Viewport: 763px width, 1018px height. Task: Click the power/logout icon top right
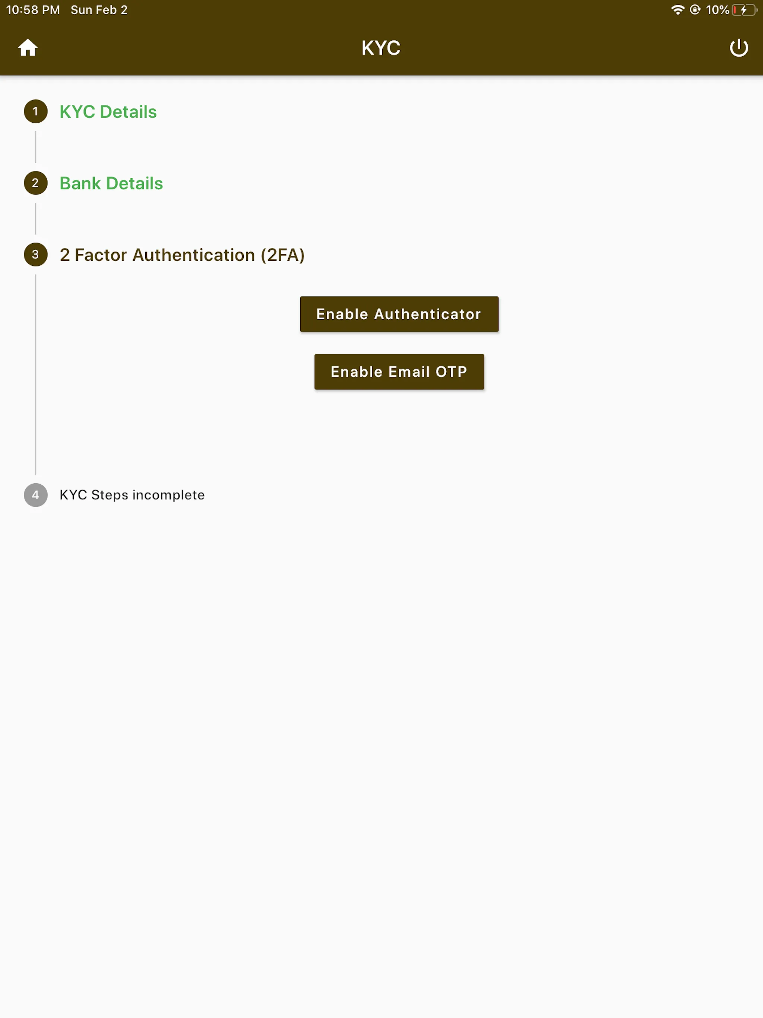tap(737, 48)
